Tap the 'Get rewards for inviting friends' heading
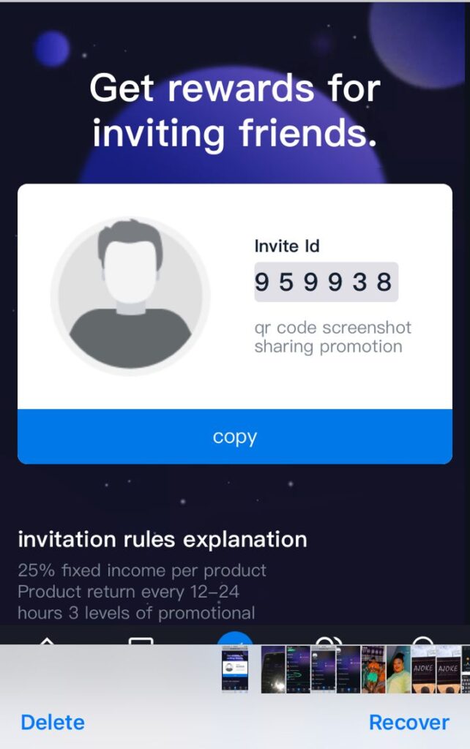 [x=235, y=110]
